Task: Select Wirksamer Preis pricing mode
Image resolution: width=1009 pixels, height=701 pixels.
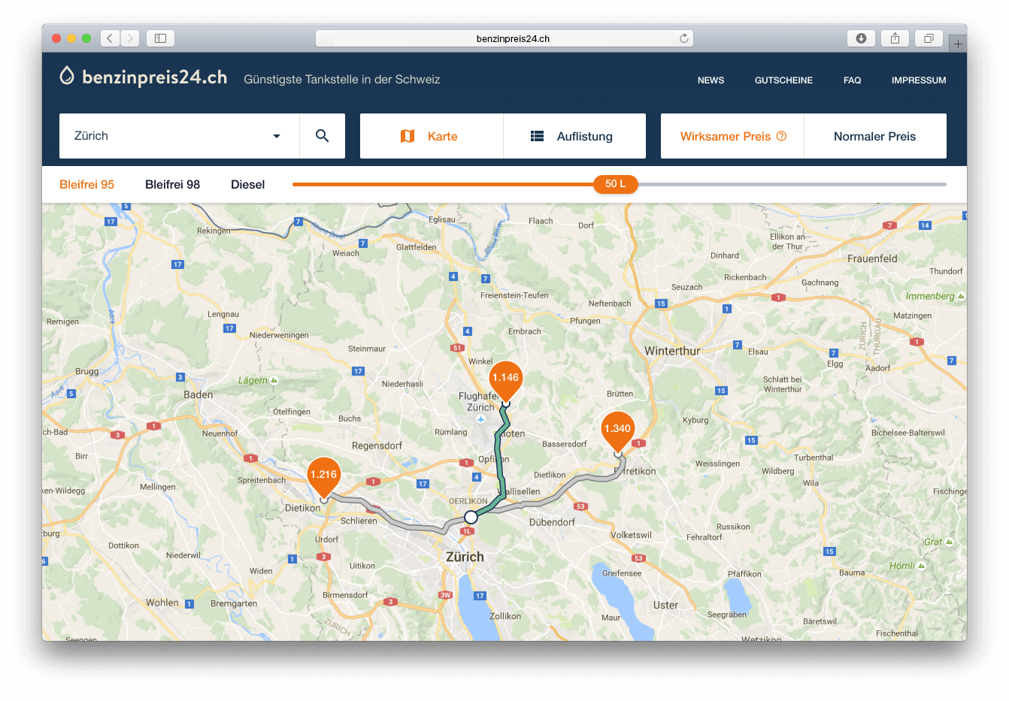Action: 732,136
